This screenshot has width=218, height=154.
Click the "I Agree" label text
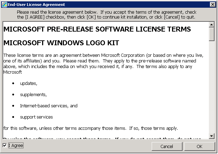click(x=16, y=146)
